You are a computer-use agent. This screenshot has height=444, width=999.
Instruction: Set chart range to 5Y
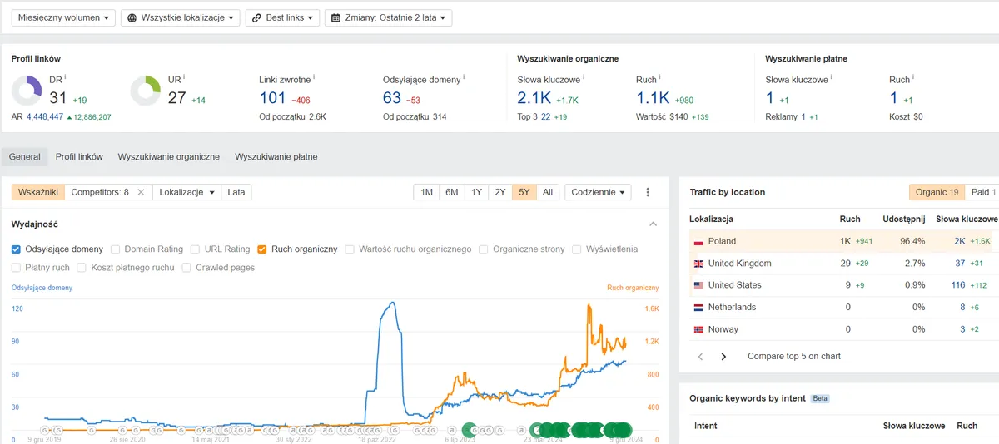[x=524, y=192]
